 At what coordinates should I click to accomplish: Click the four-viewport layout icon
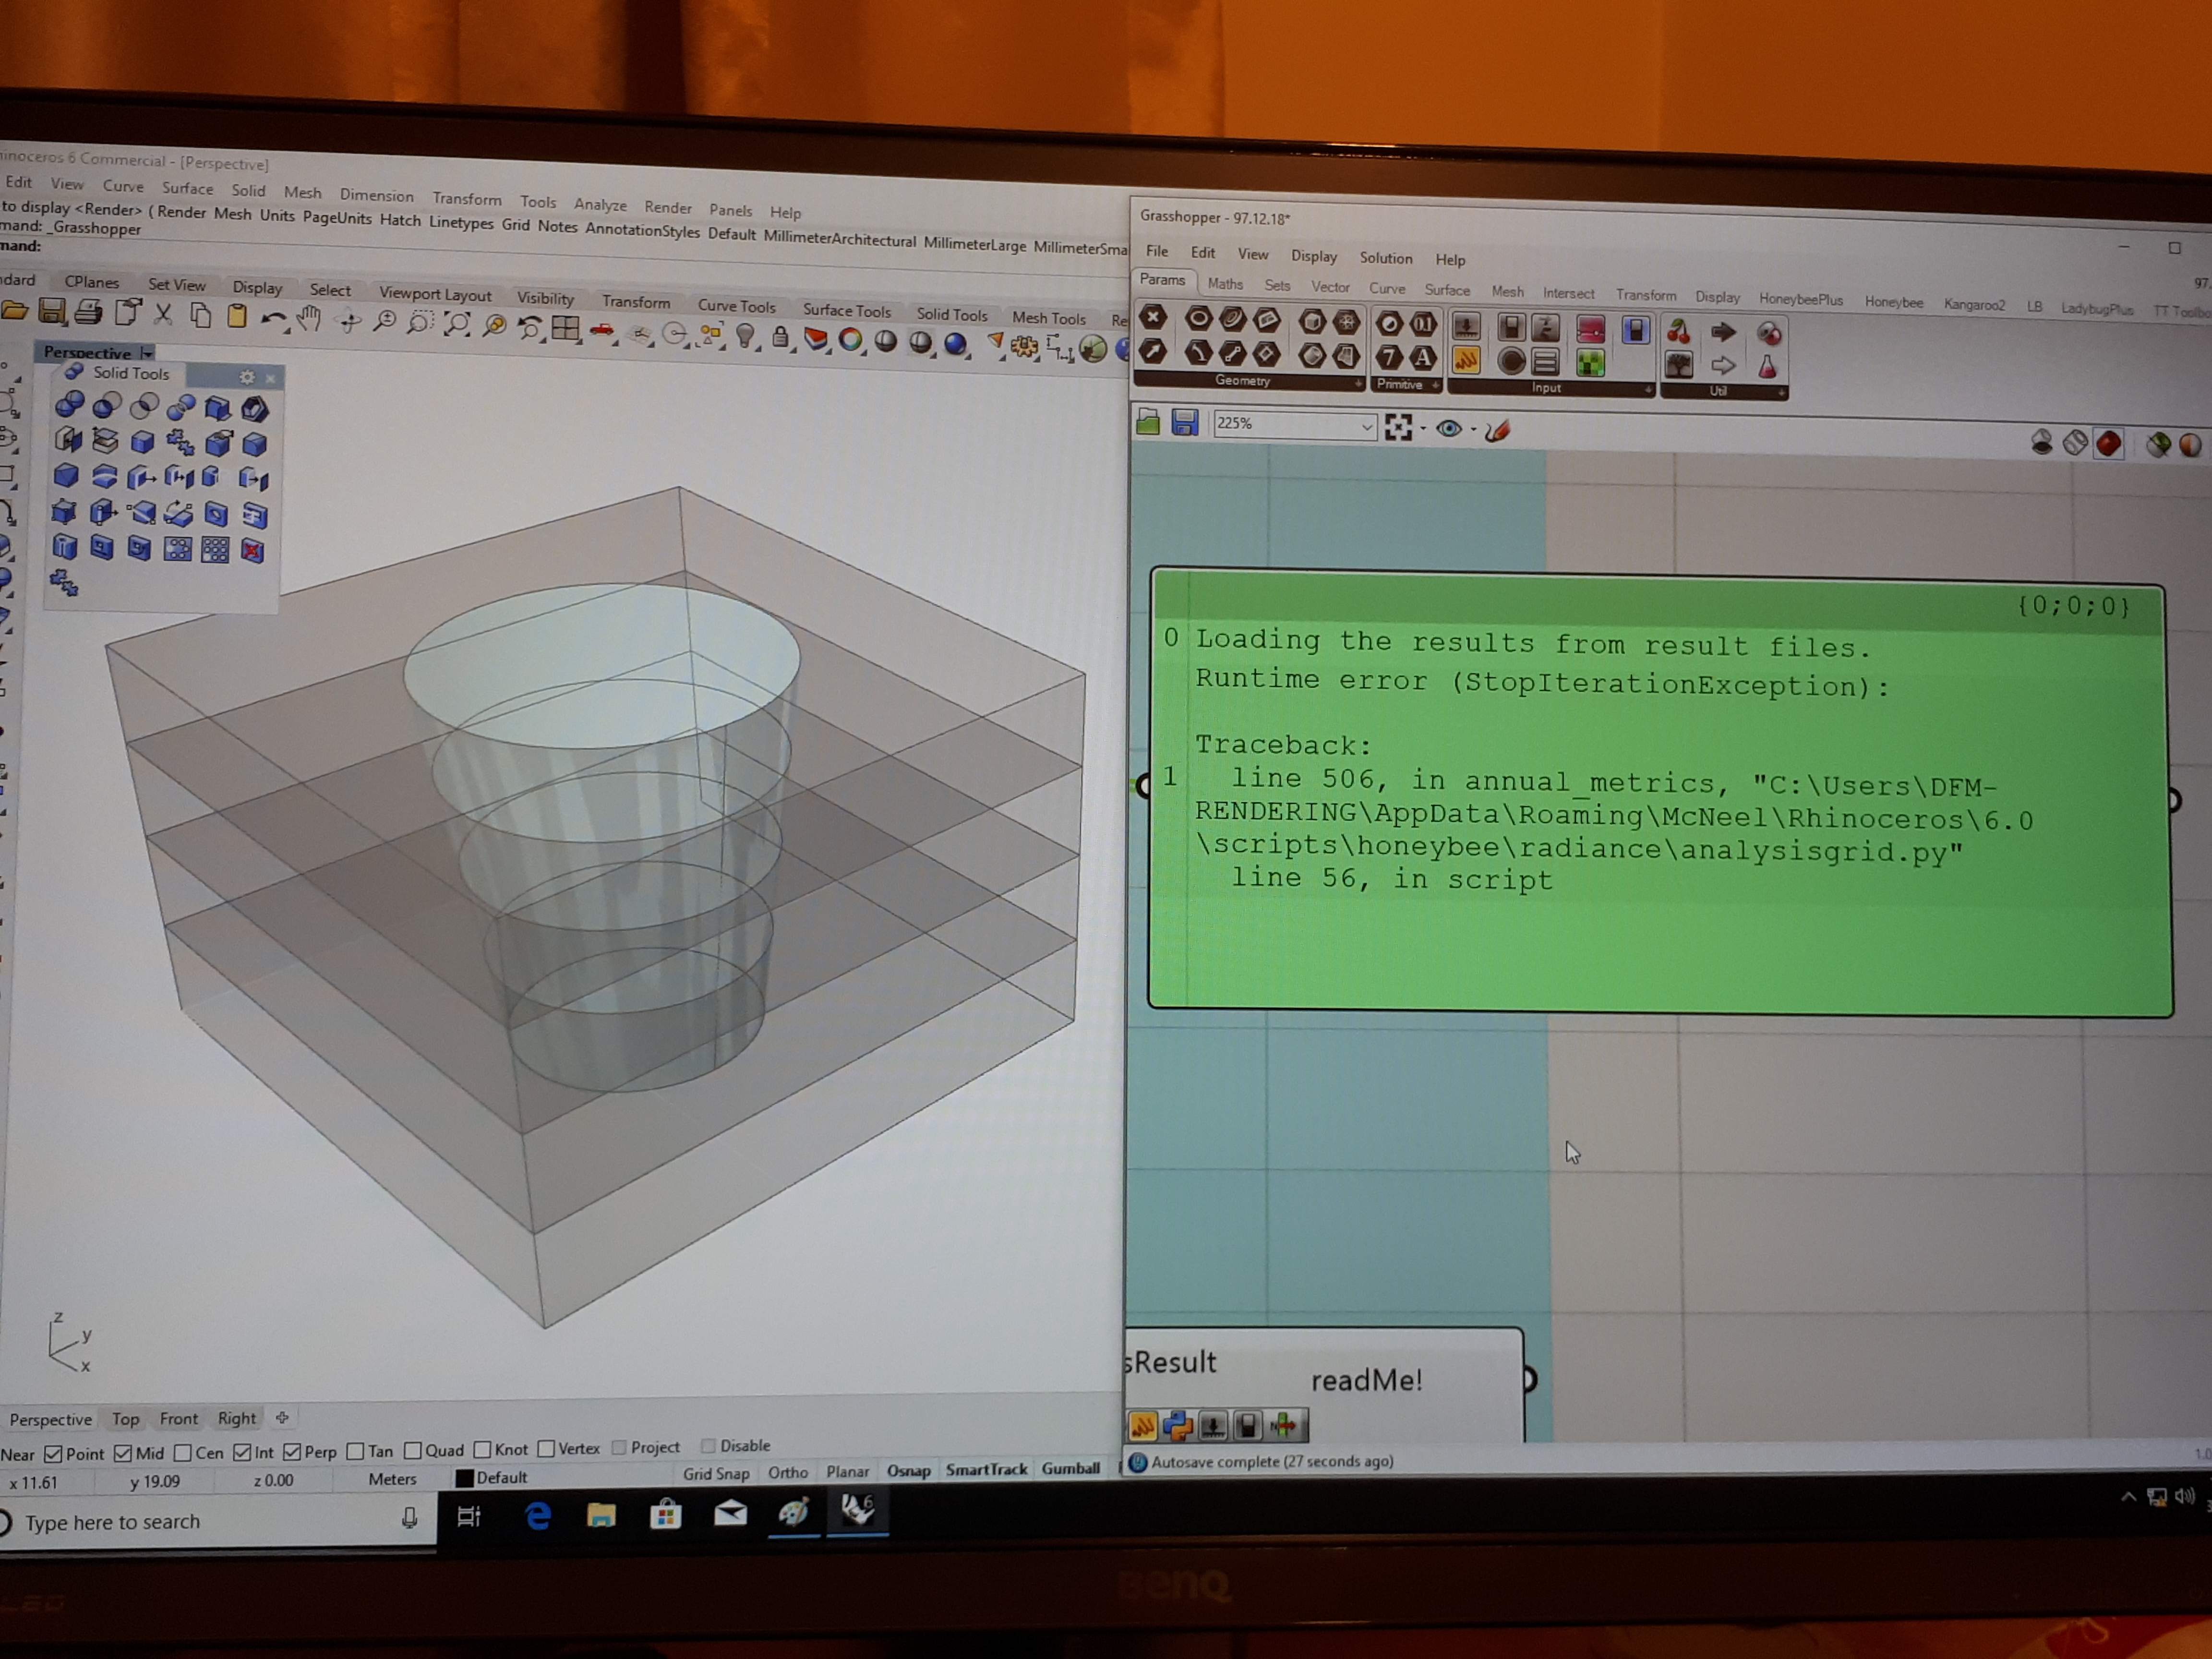566,328
